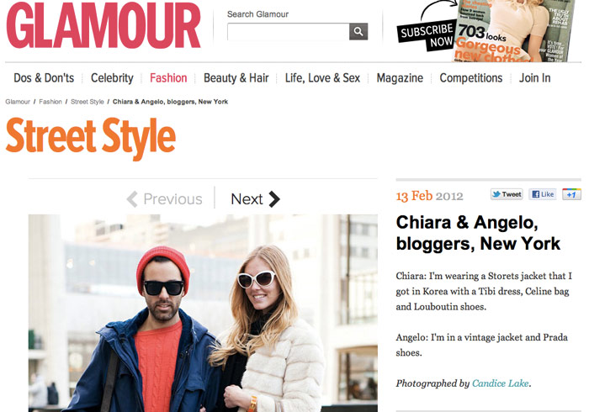
Task: Click the Tweet button
Action: click(x=507, y=194)
